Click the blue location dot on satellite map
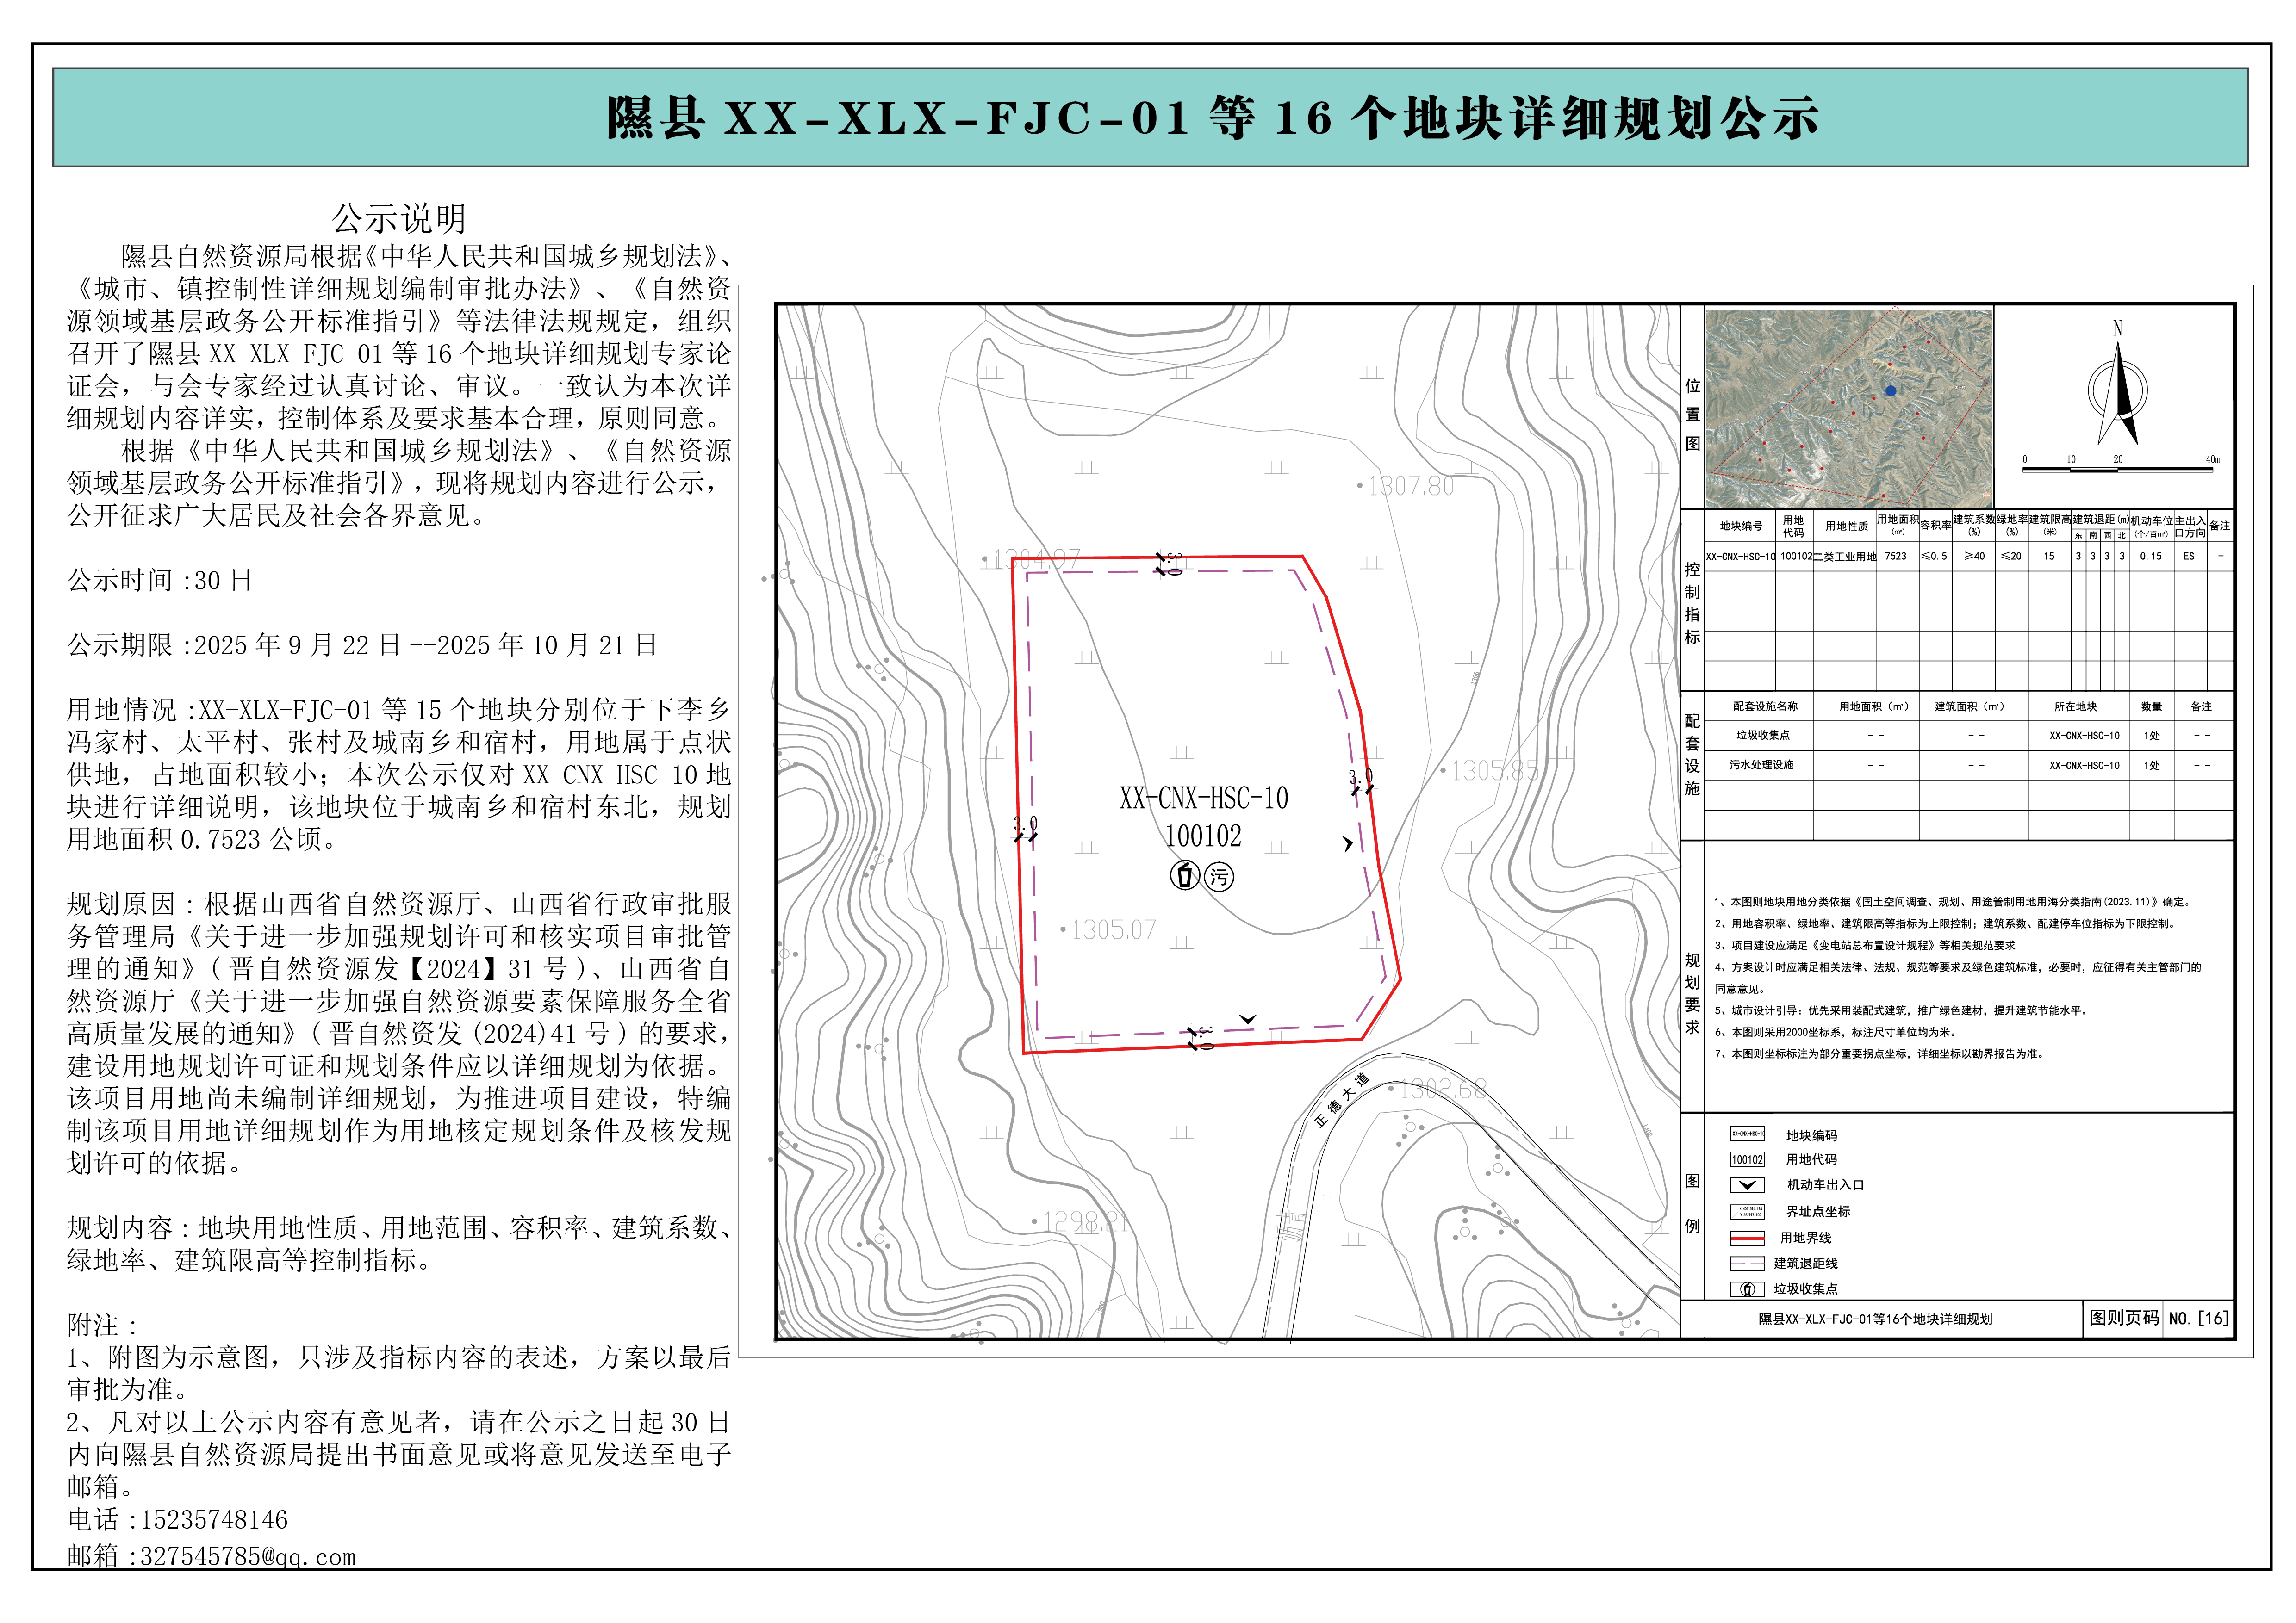This screenshot has height=1623, width=2296. (1890, 391)
